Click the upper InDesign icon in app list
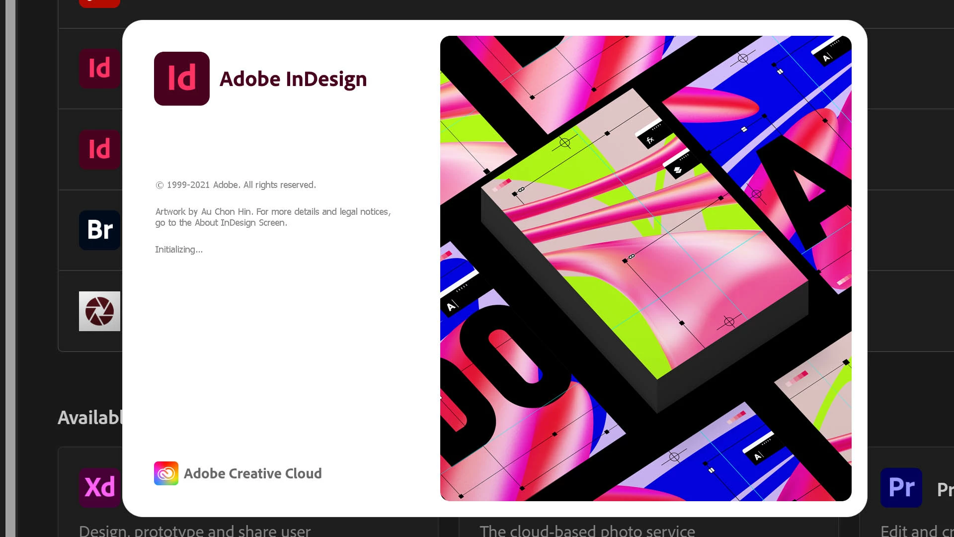Image resolution: width=954 pixels, height=537 pixels. pyautogui.click(x=99, y=68)
